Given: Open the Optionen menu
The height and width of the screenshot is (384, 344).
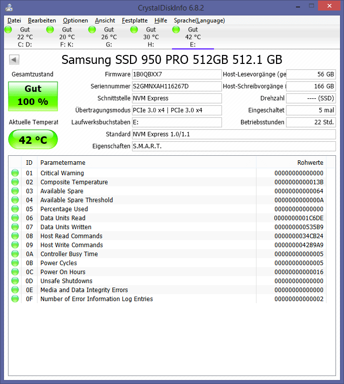Looking at the screenshot, I should coord(75,20).
